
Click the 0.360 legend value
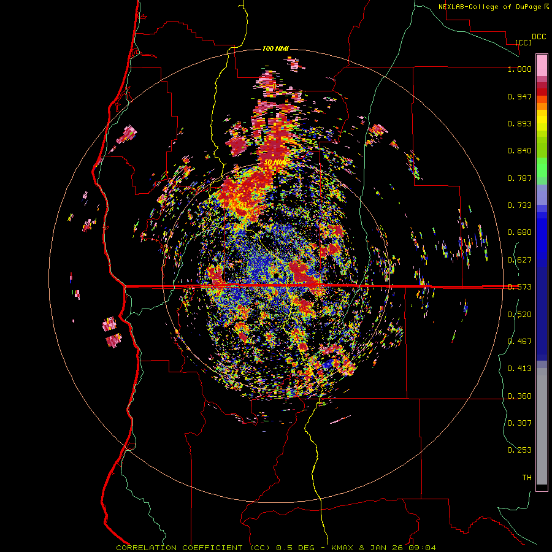coord(519,396)
